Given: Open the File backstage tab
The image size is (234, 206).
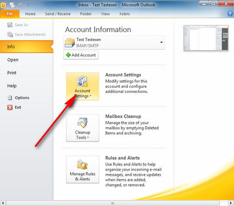Looking at the screenshot, I should point(10,14).
